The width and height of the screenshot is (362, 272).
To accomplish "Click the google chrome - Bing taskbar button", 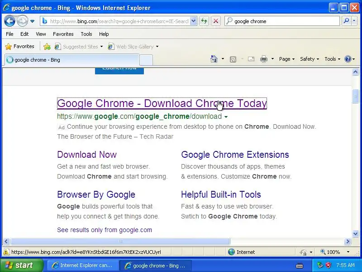I will [155, 266].
